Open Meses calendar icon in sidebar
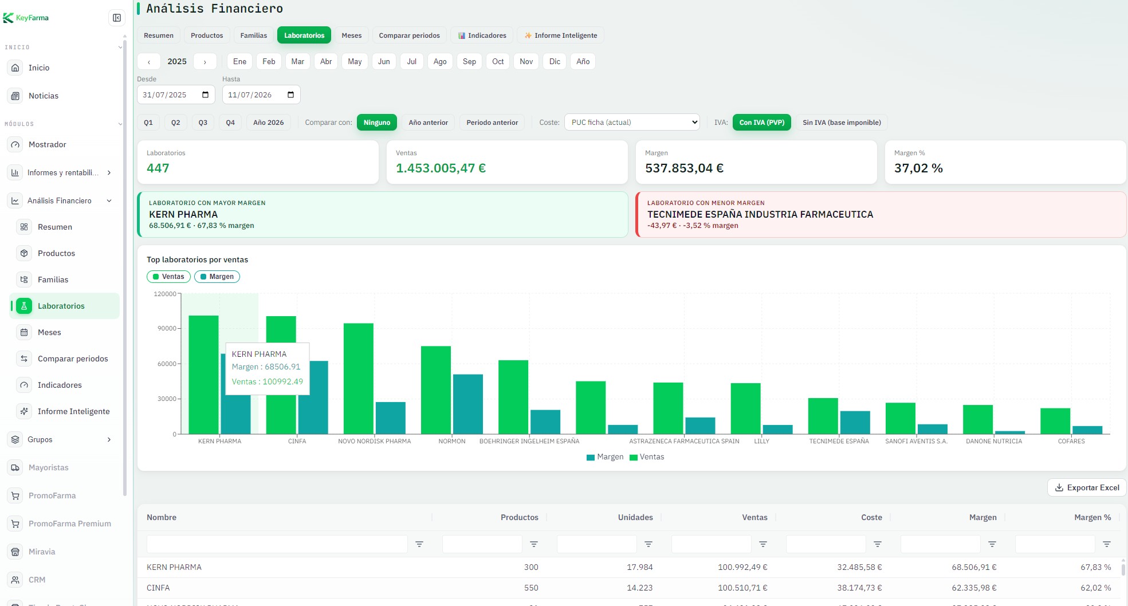 click(24, 332)
